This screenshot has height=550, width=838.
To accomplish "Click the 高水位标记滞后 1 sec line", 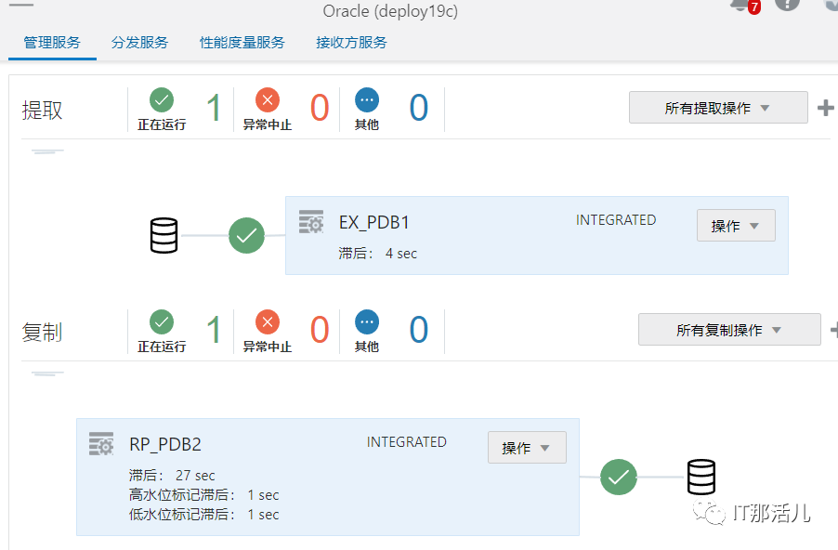I will click(x=203, y=495).
